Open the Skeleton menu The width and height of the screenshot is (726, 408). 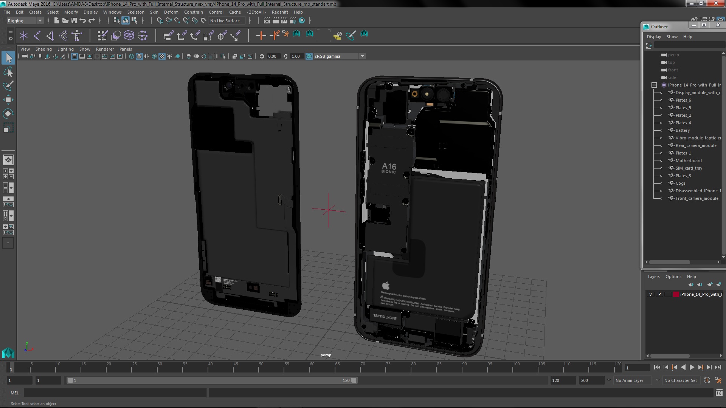click(x=135, y=12)
